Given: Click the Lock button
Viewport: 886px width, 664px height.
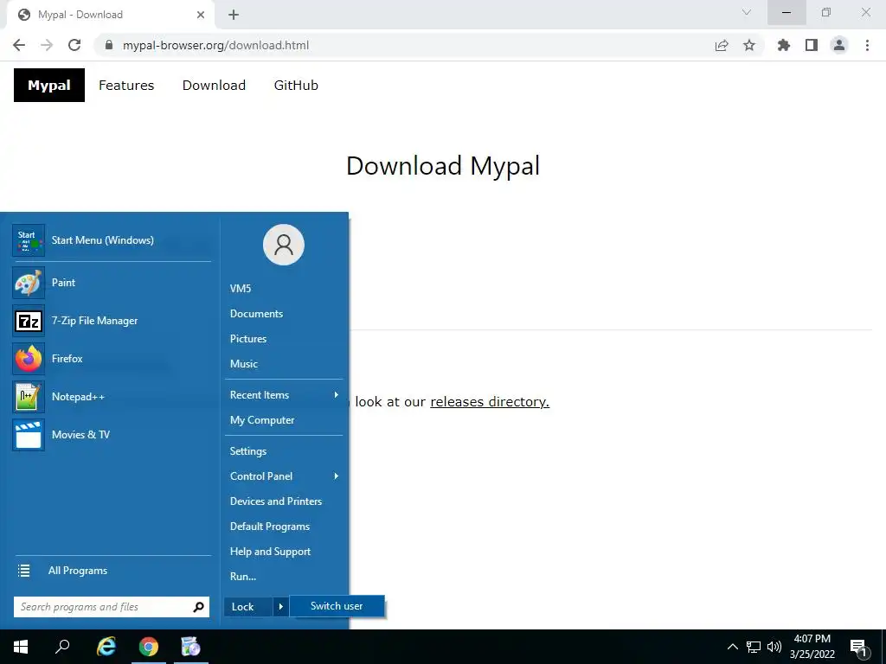Looking at the screenshot, I should tap(248, 607).
